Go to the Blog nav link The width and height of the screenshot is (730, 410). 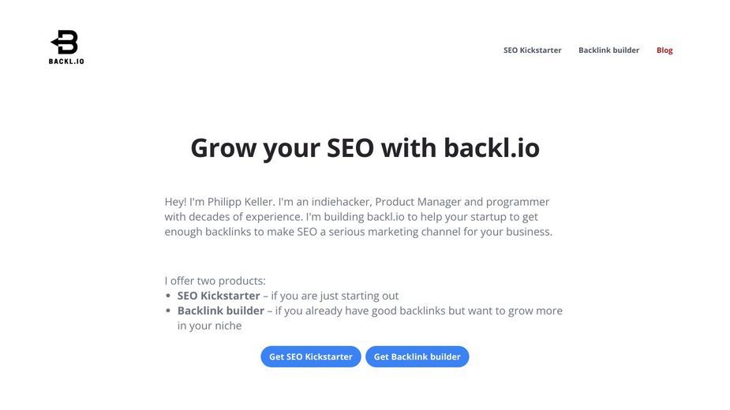(664, 50)
